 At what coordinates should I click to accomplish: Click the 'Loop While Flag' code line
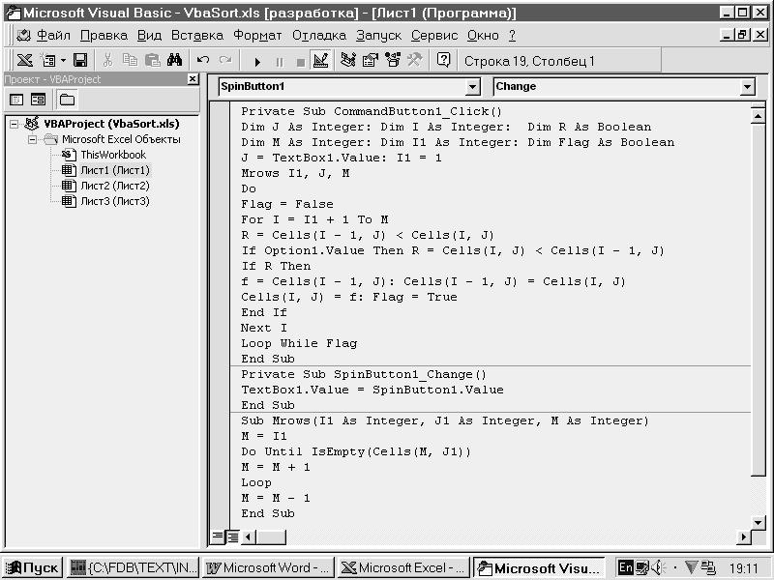pos(299,343)
